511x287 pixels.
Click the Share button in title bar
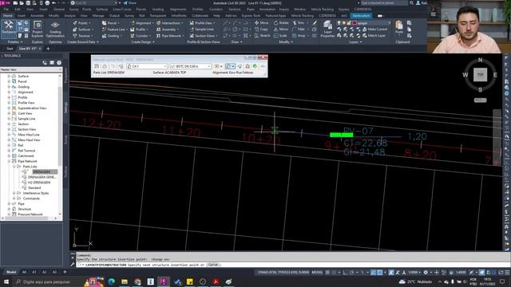point(129,3)
